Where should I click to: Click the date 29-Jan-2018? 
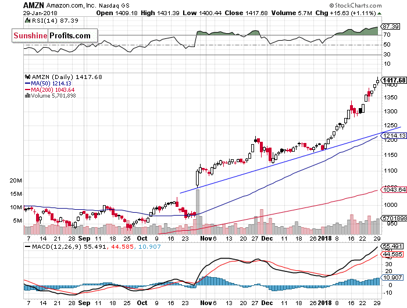coord(40,13)
